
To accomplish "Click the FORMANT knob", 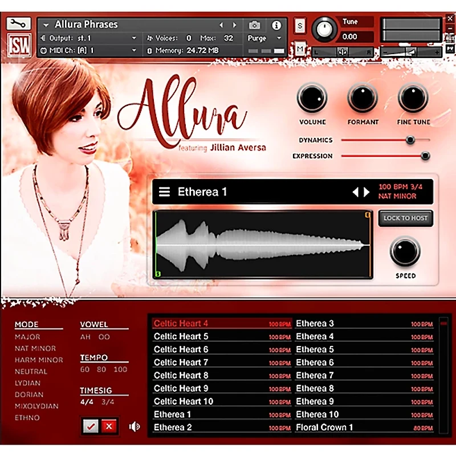I will 363,98.
